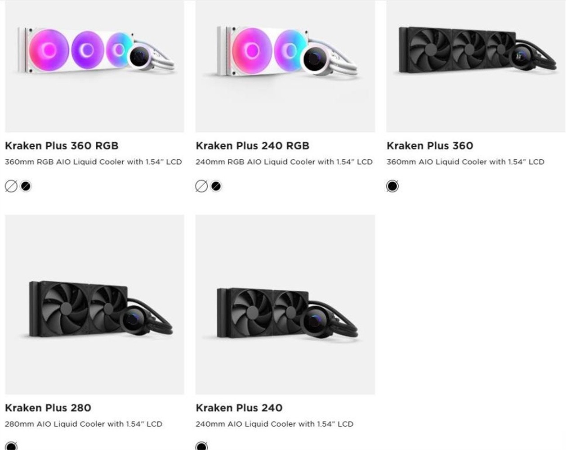Image resolution: width=566 pixels, height=450 pixels.
Task: Open the black Kraken Plus 360 product image
Action: point(476,66)
